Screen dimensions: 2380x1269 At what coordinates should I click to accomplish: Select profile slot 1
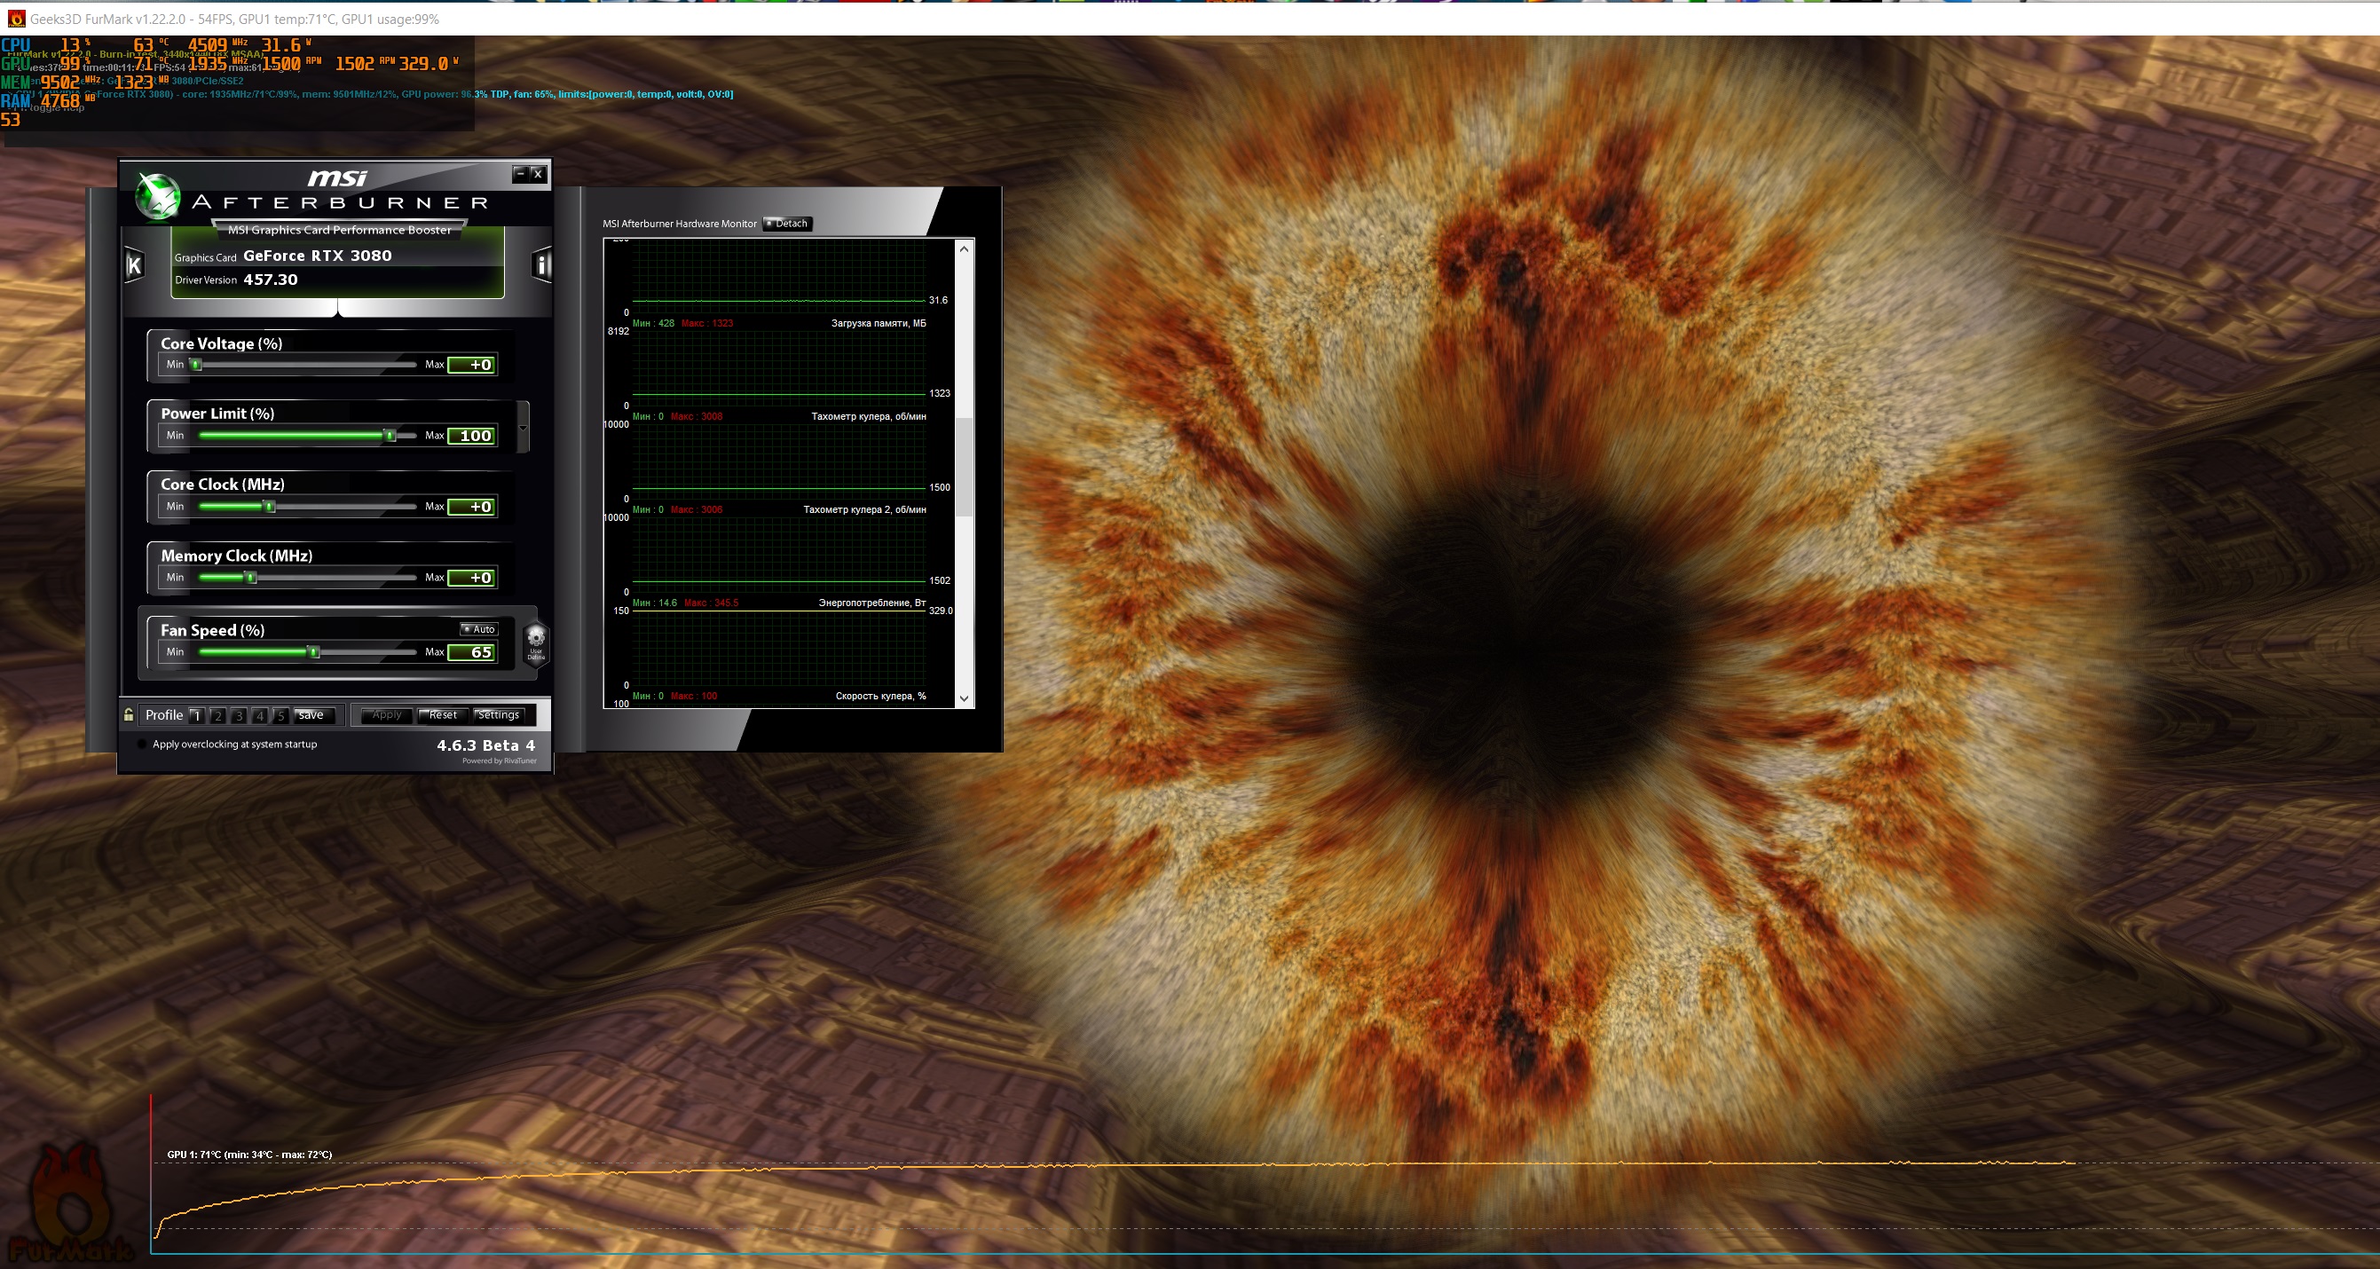[x=196, y=715]
